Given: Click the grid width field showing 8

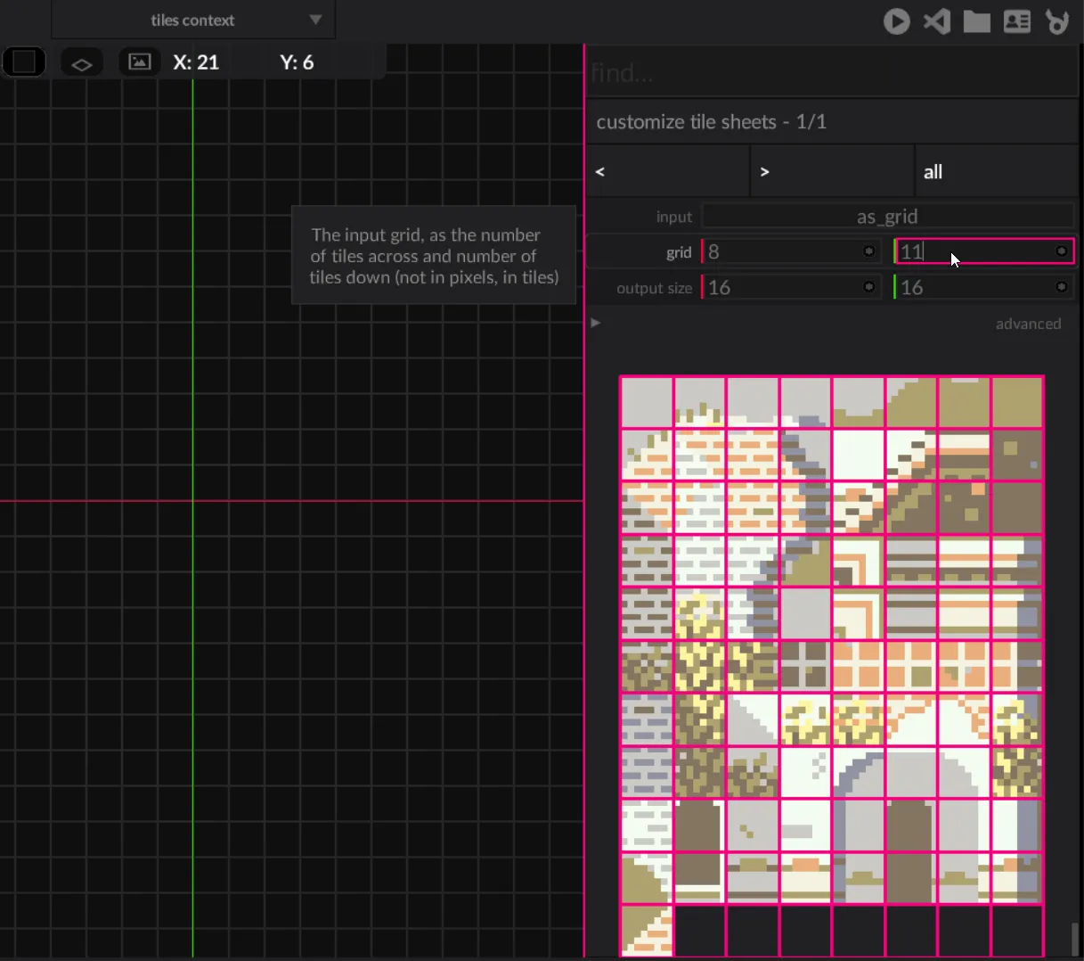Looking at the screenshot, I should [782, 252].
